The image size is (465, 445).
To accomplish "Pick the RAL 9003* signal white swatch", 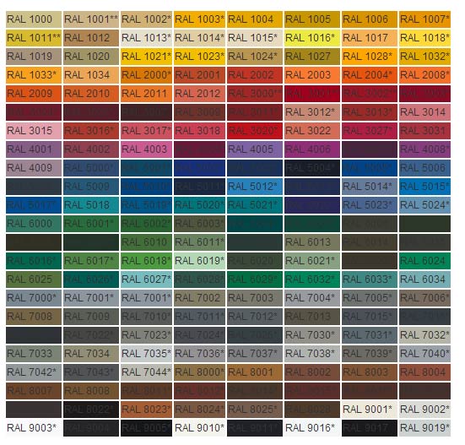I will 34,428.
